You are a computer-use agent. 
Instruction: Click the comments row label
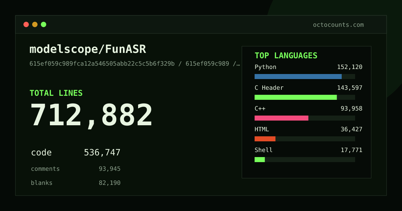click(45, 169)
